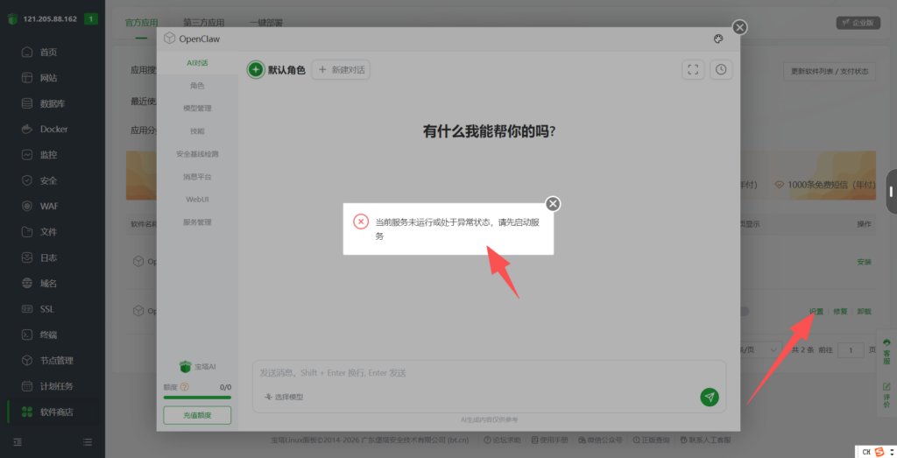Click the 论坛求助 forum help footer link
The image size is (897, 458).
pos(502,440)
